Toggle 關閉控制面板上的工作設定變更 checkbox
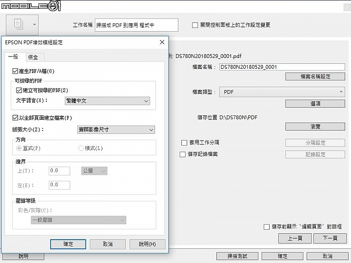 click(195, 25)
